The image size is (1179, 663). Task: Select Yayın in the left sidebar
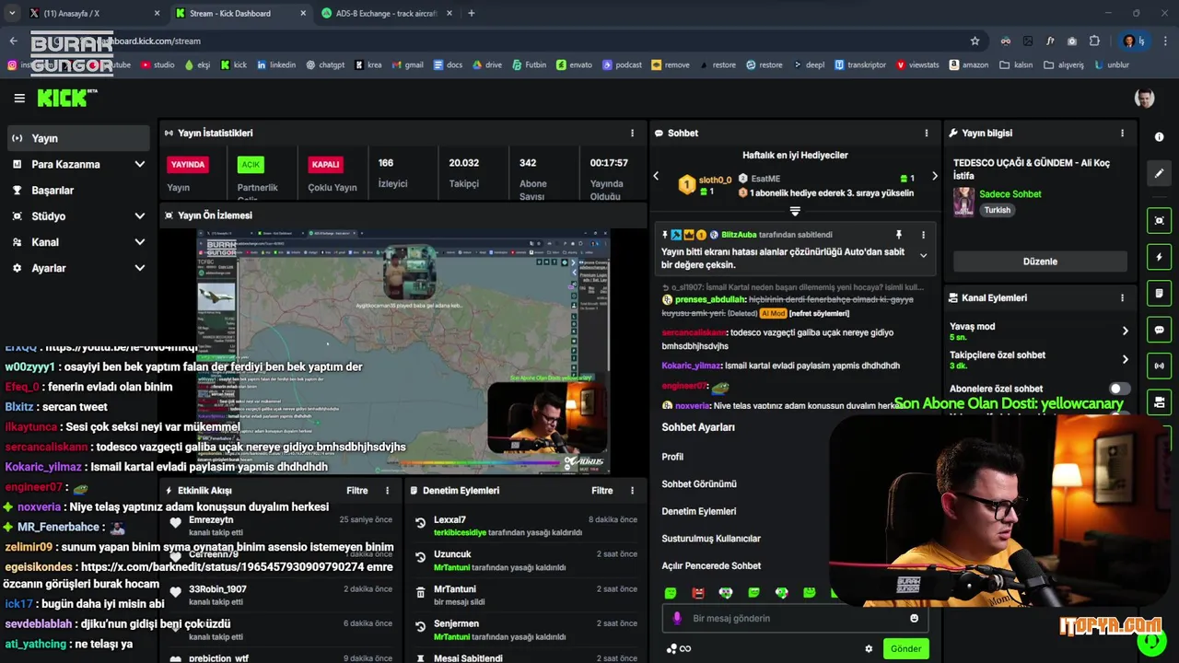77,138
